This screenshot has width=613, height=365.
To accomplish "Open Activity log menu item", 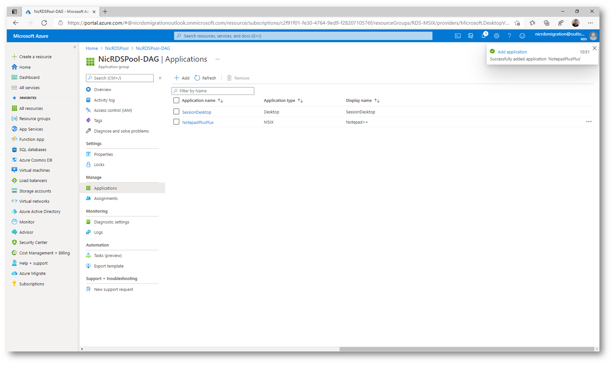I will pyautogui.click(x=104, y=100).
